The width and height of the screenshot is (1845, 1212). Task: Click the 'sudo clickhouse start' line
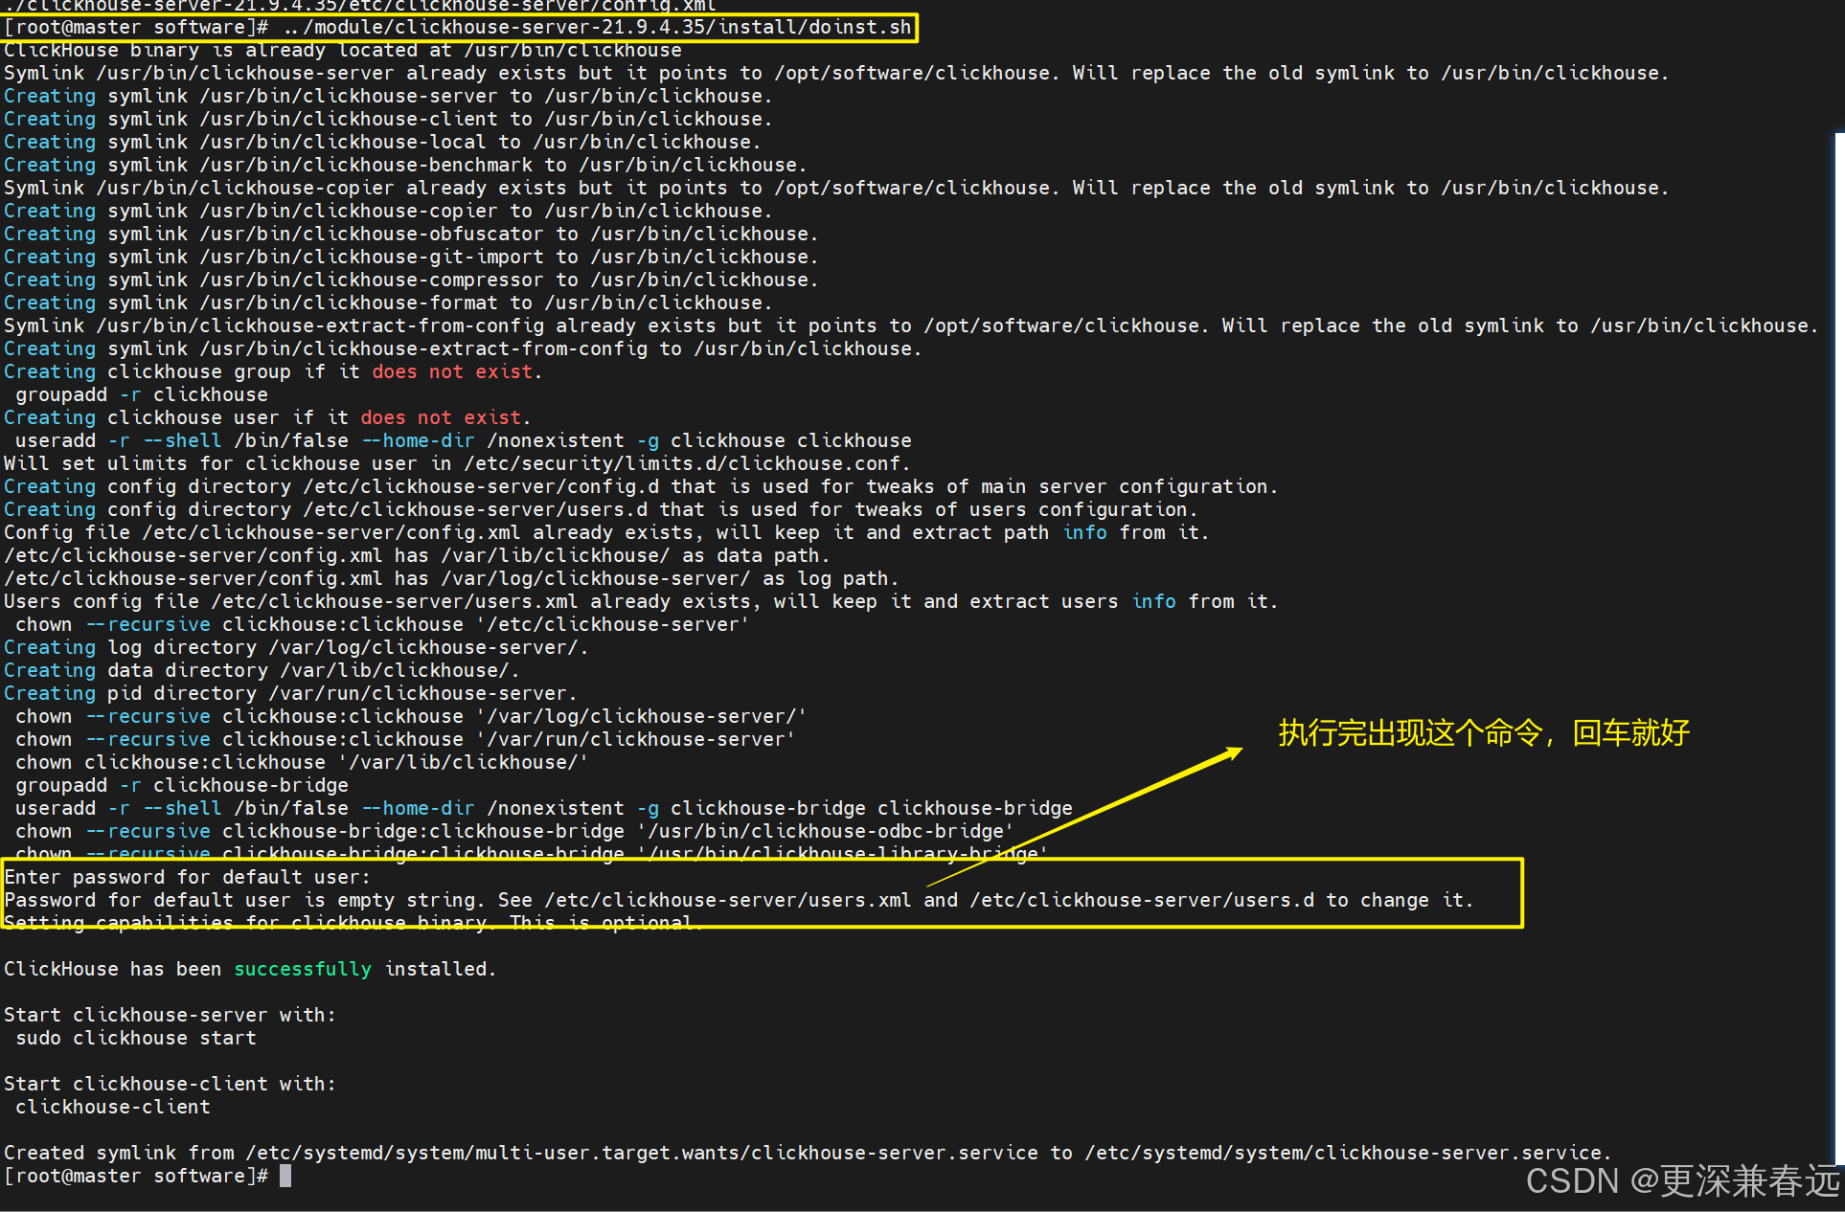pos(136,1038)
